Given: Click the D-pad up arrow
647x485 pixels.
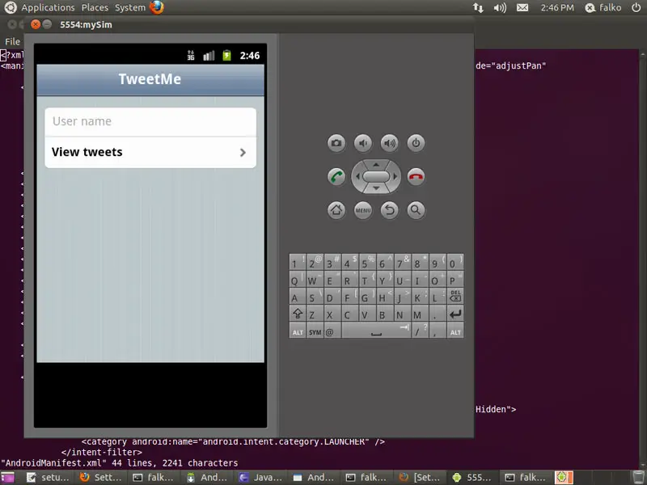Looking at the screenshot, I should tap(376, 165).
